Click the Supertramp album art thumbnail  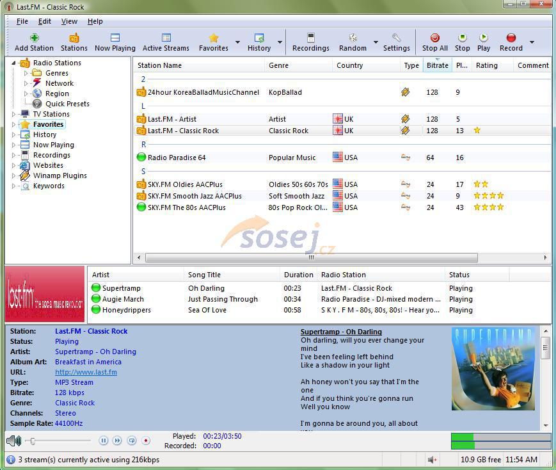(493, 369)
